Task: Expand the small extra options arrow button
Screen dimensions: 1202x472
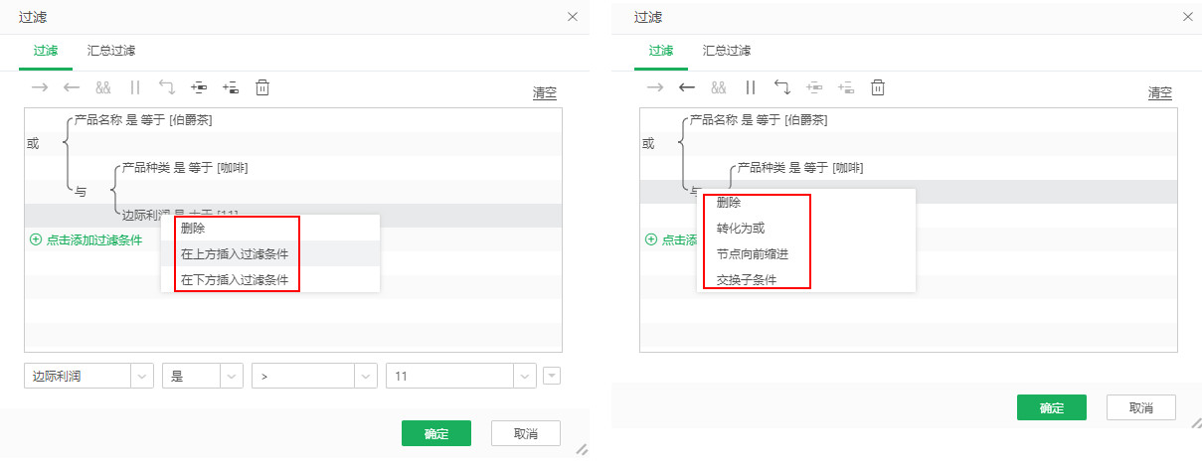Action: (x=552, y=376)
